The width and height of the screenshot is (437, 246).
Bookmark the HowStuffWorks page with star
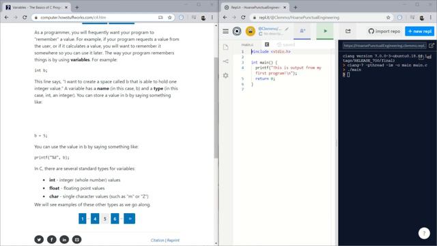click(x=169, y=17)
